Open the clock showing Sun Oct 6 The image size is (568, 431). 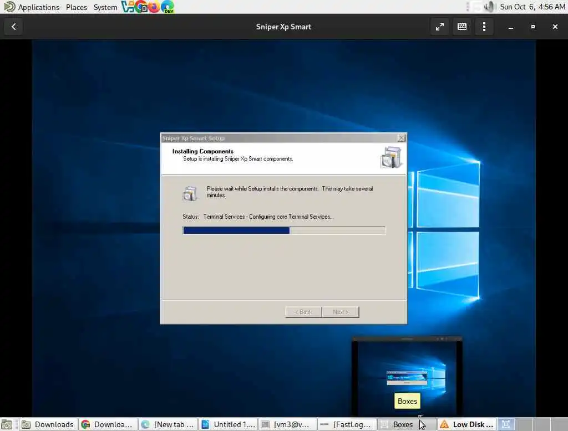(x=532, y=7)
